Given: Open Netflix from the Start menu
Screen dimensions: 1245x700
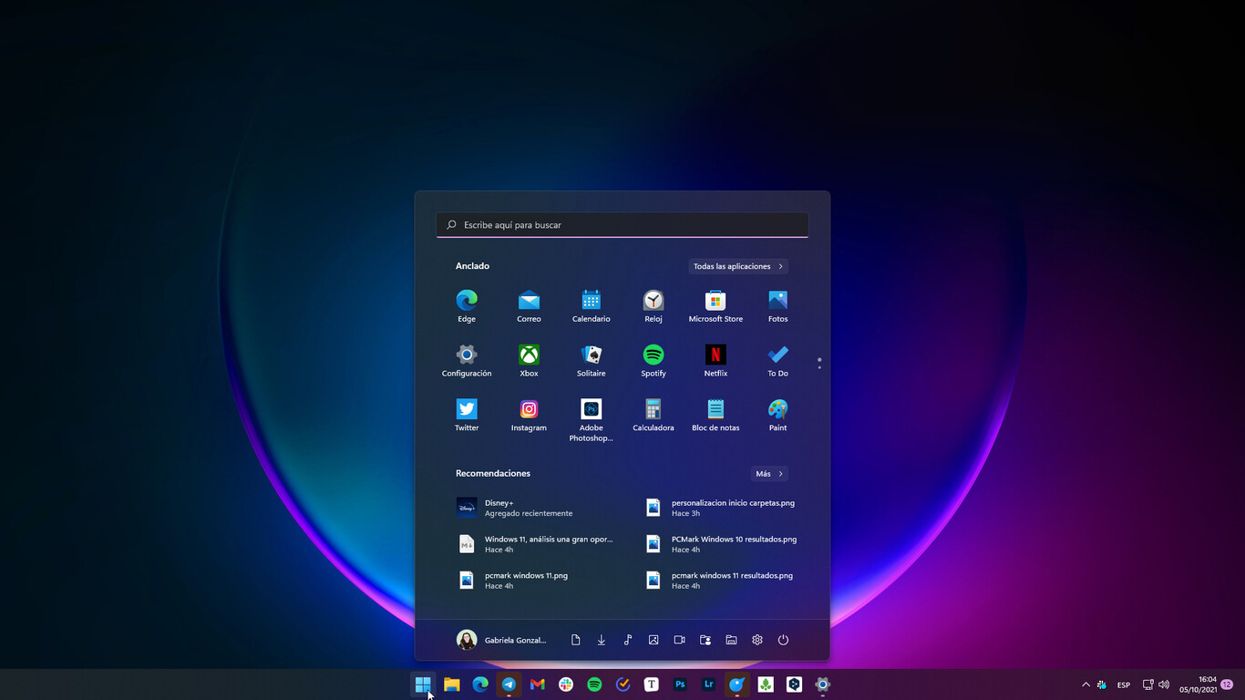Looking at the screenshot, I should (715, 355).
